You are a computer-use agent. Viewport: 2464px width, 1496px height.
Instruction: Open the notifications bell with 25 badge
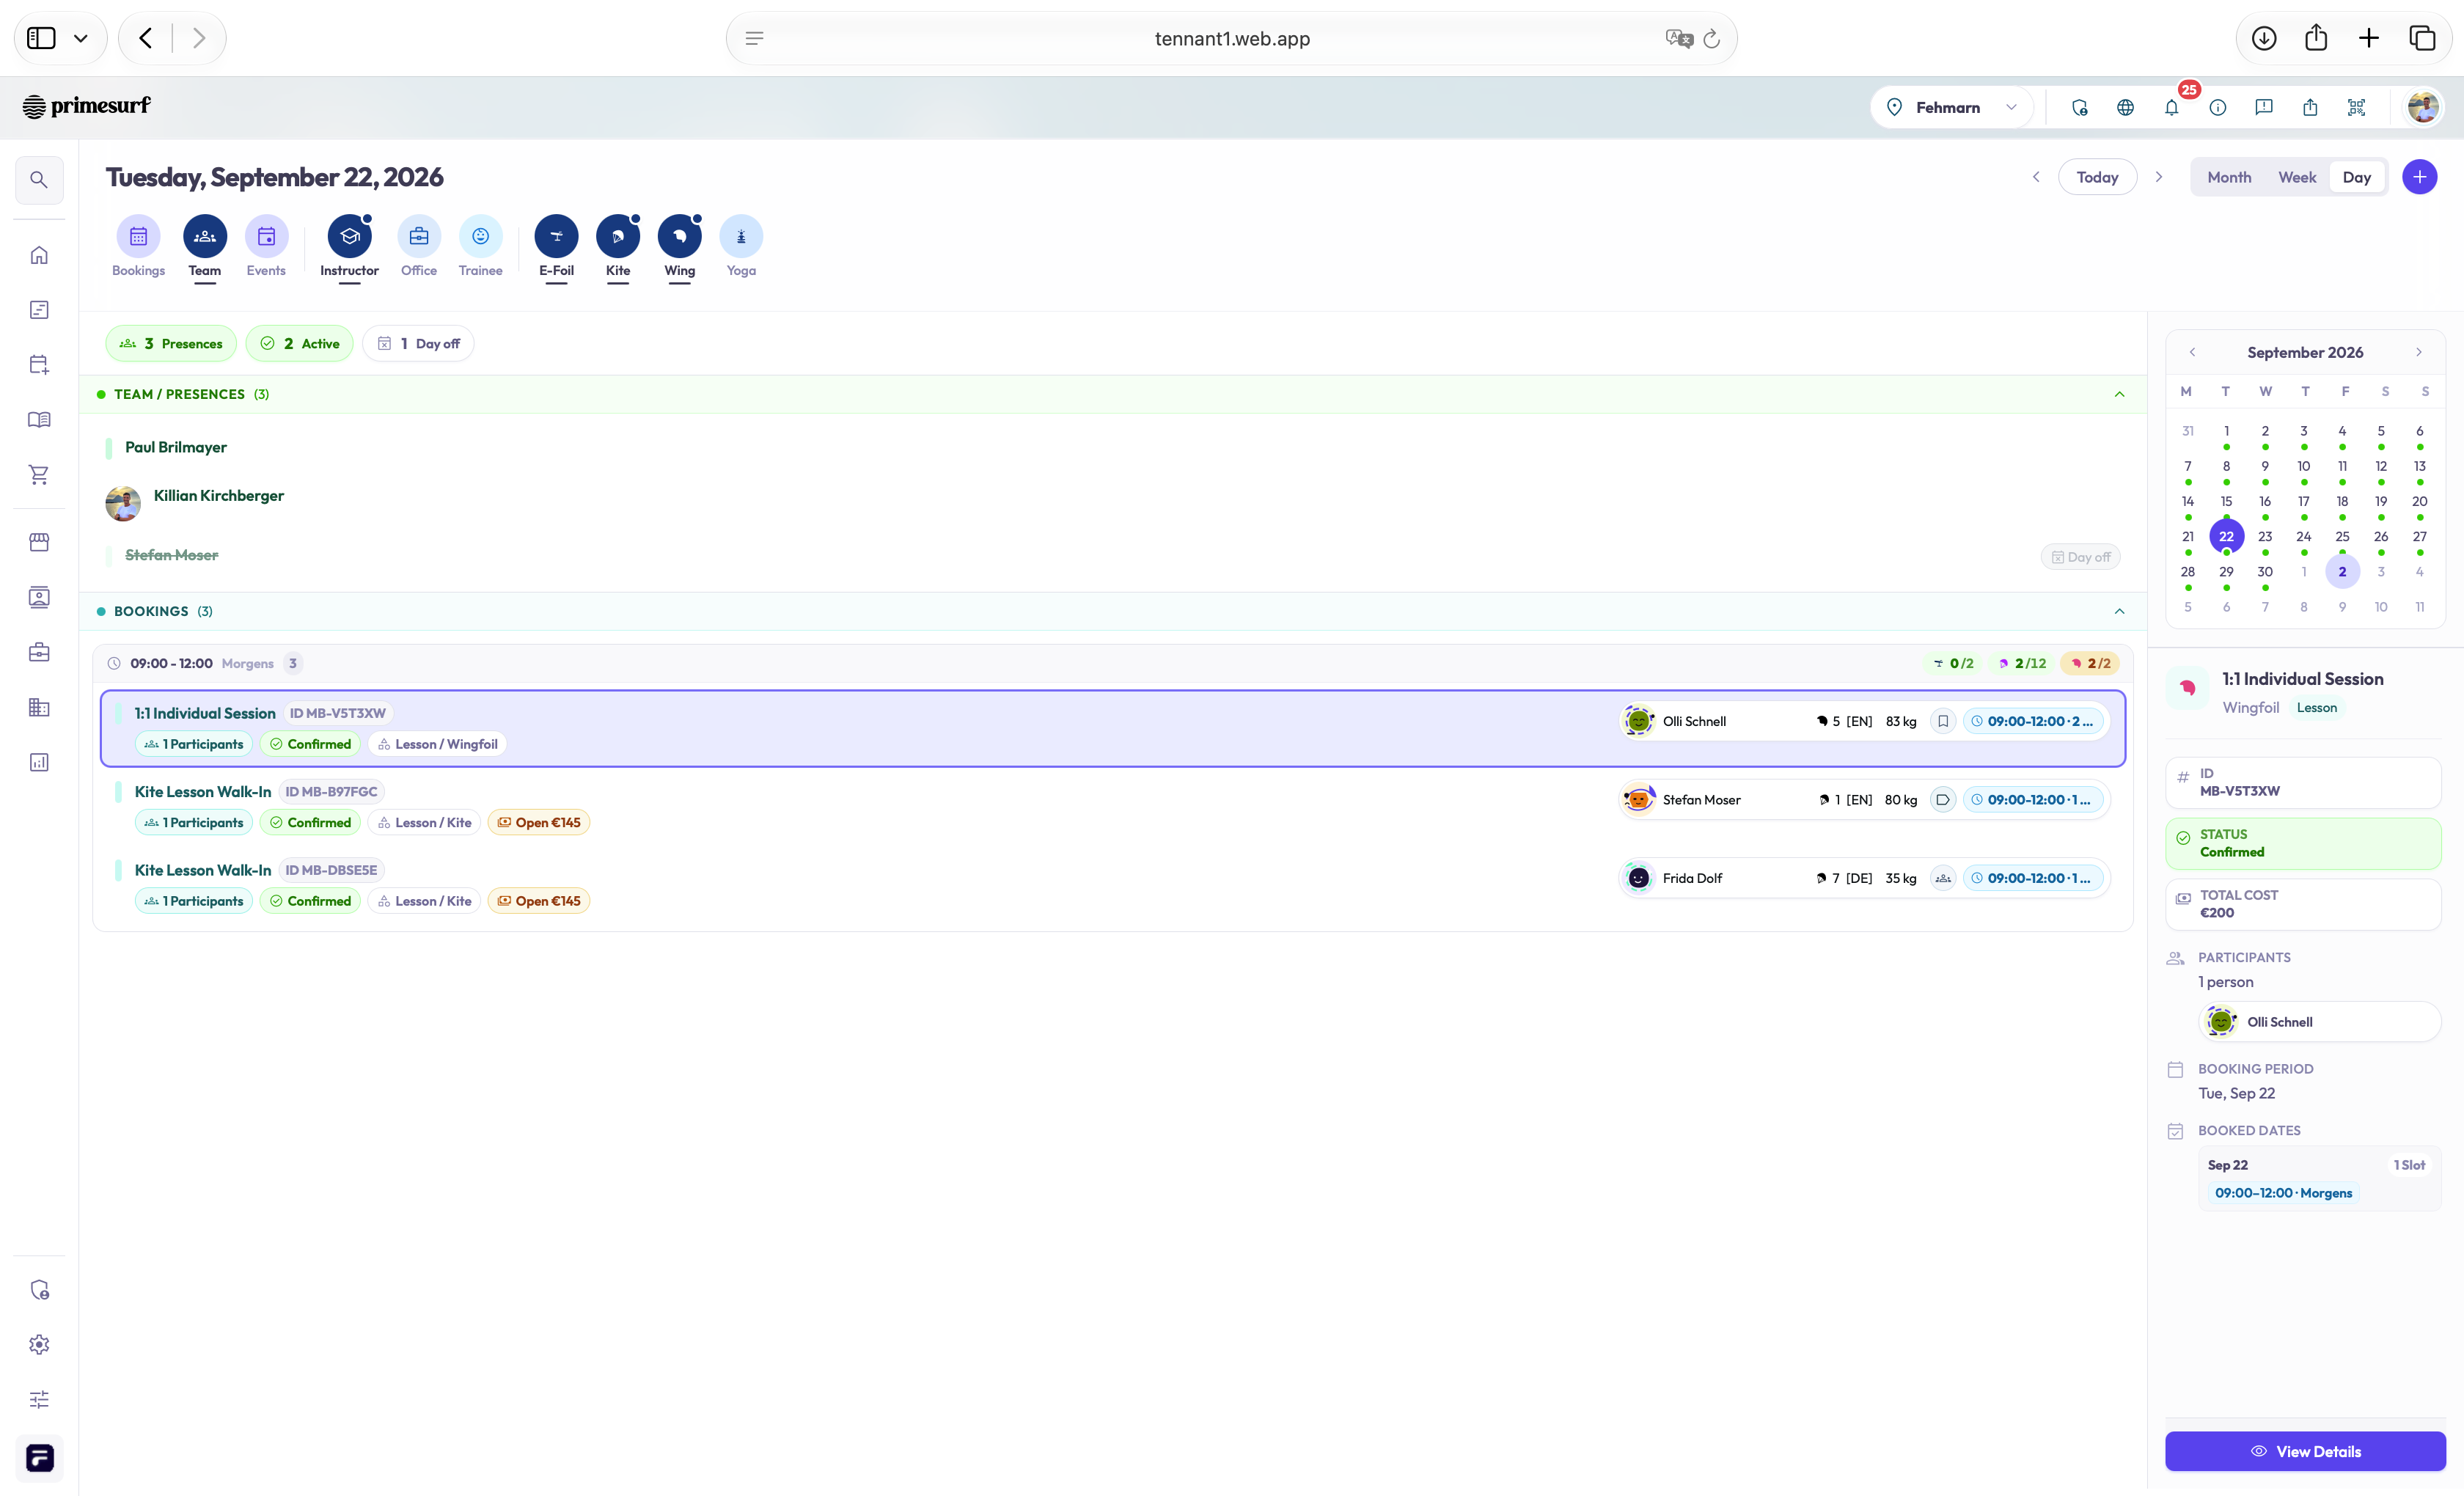tap(2171, 107)
